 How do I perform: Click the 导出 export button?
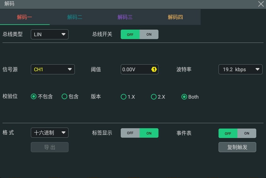50,147
